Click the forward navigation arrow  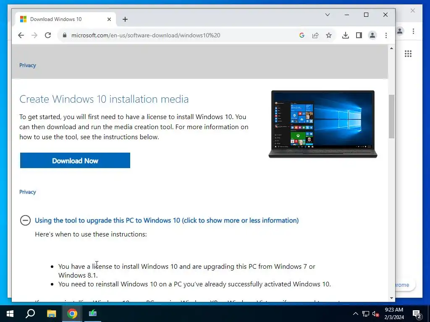click(34, 35)
